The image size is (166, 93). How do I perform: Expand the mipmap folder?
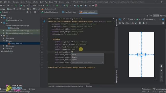(x=4, y=46)
